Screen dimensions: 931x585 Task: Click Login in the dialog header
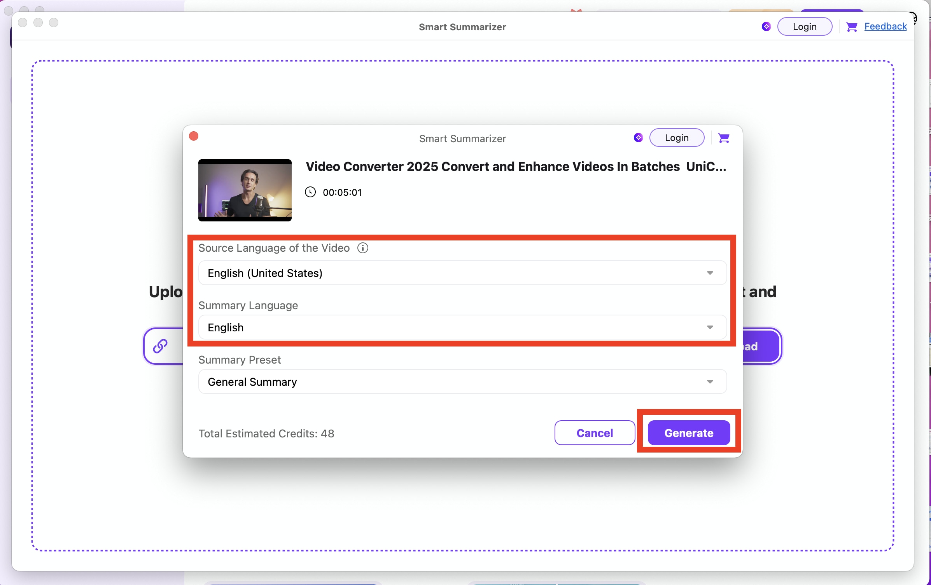[x=676, y=138]
